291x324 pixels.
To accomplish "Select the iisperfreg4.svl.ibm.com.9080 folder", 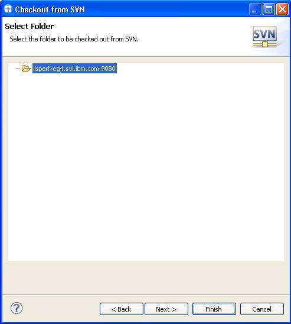I will pos(74,69).
